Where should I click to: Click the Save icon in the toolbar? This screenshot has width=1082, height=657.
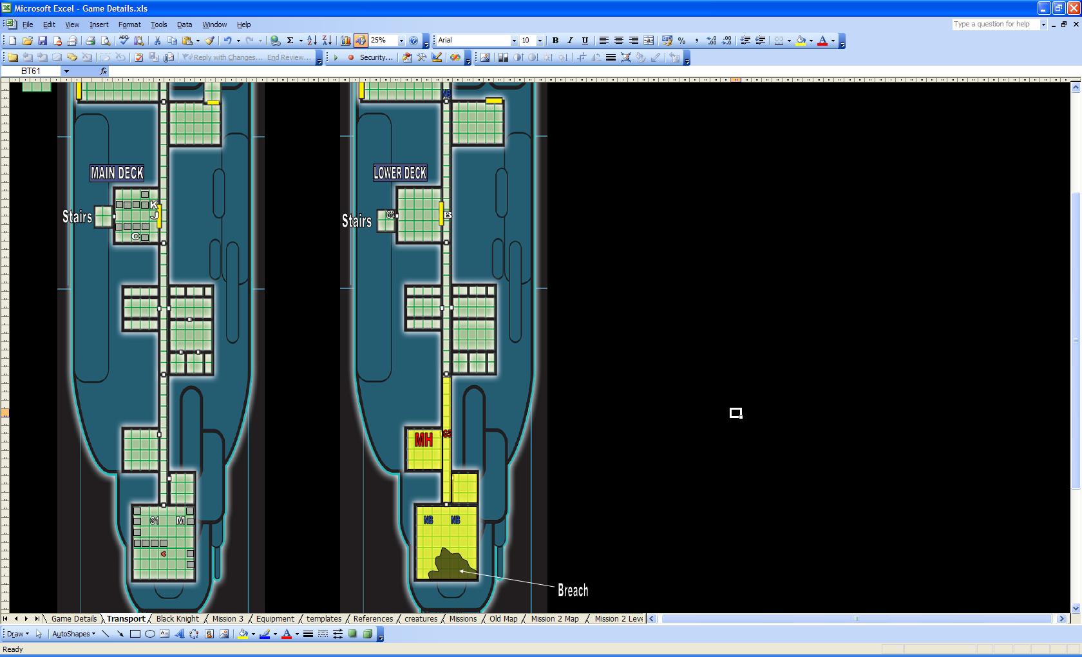coord(43,41)
